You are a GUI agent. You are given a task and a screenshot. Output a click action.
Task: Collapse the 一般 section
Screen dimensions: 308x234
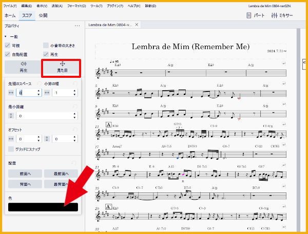[6, 37]
